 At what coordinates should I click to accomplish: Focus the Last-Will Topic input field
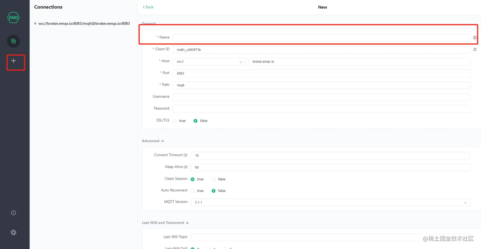[x=330, y=237]
